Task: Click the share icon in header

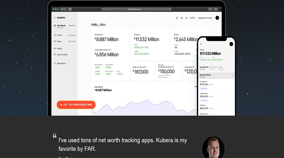Action: 186,18
